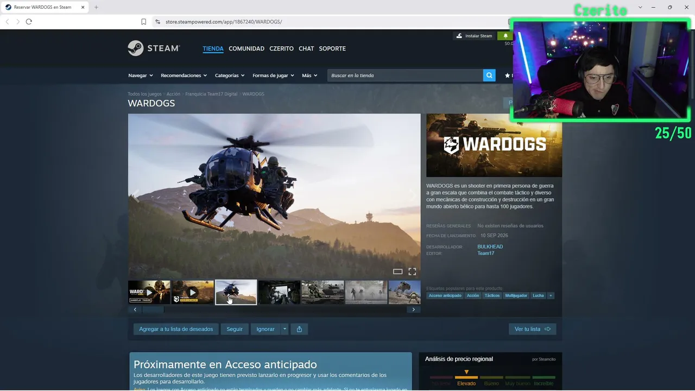Add more tags with the plus button

tap(551, 295)
